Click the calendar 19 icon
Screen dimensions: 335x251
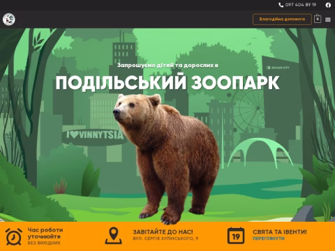pyautogui.click(x=236, y=236)
